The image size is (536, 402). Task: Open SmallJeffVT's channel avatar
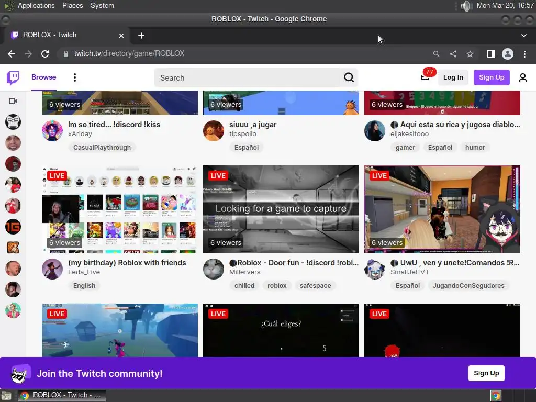click(375, 269)
